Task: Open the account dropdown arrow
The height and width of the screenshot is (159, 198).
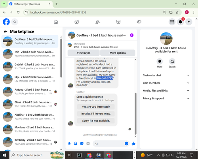Action: click(x=189, y=22)
